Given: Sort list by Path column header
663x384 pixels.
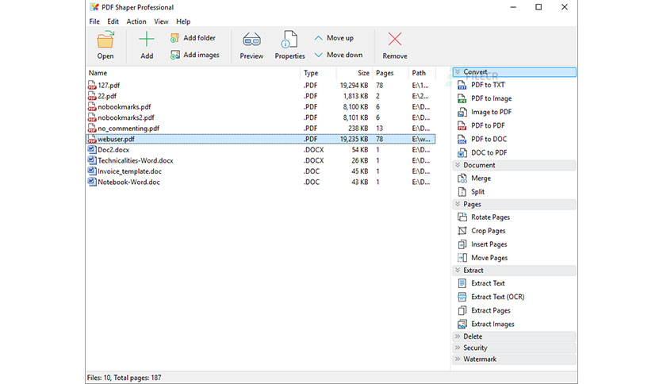Looking at the screenshot, I should pyautogui.click(x=422, y=73).
